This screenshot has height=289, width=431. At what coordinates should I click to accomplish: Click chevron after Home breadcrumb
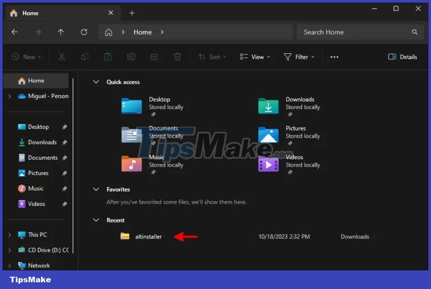tap(162, 32)
